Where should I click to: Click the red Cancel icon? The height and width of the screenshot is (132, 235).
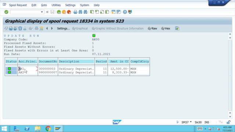coord(69,12)
